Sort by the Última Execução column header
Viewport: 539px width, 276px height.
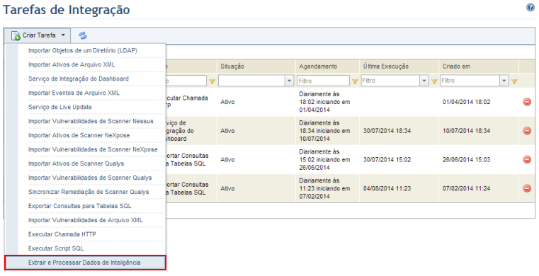click(x=386, y=67)
